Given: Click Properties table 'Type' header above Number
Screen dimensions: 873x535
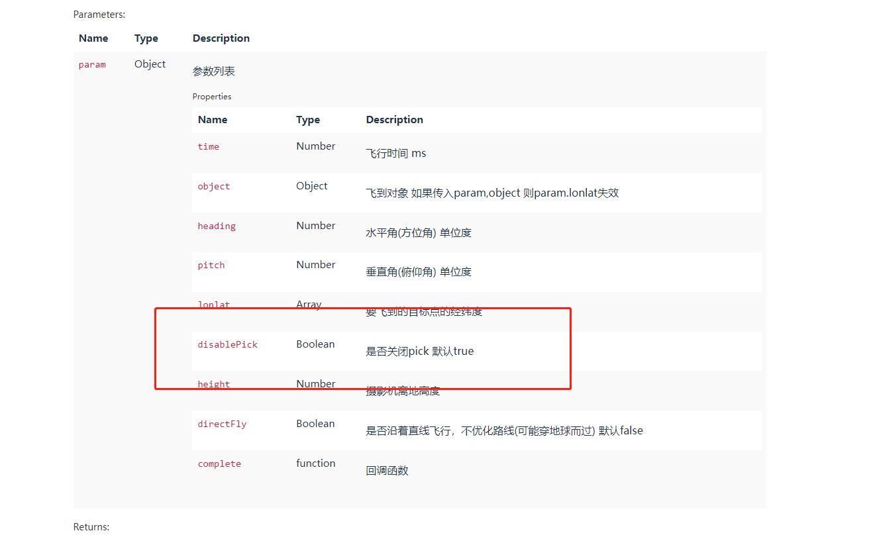Looking at the screenshot, I should click(x=308, y=119).
